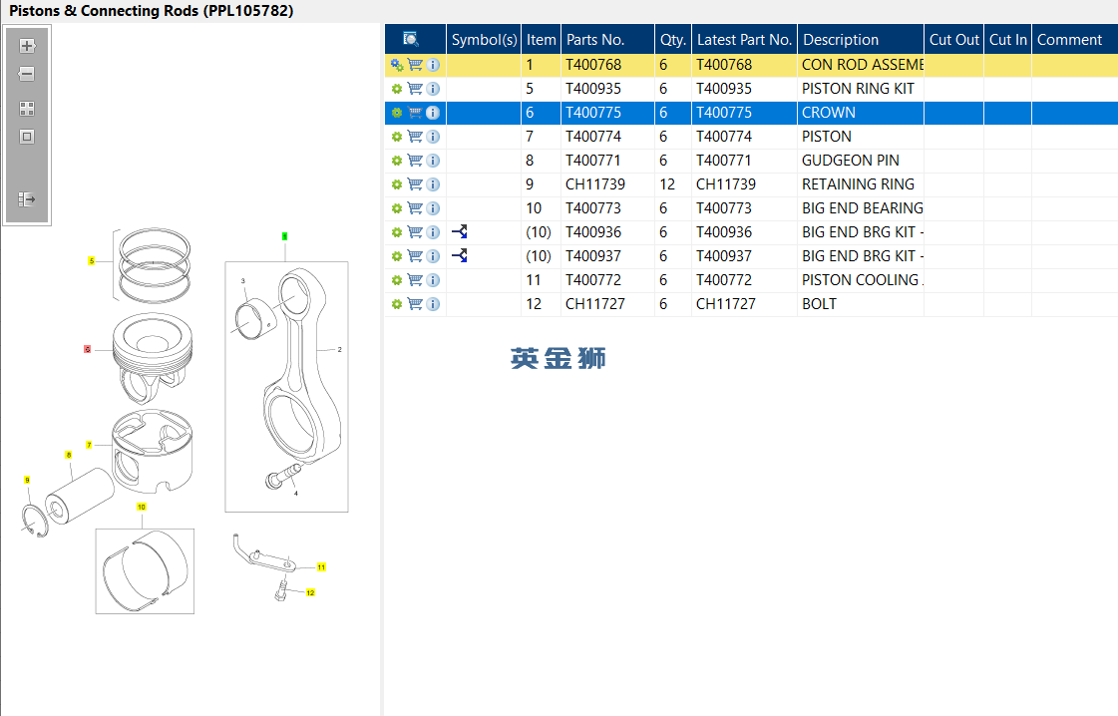This screenshot has width=1118, height=716.
Task: Click the Comment column header
Action: pos(1075,39)
